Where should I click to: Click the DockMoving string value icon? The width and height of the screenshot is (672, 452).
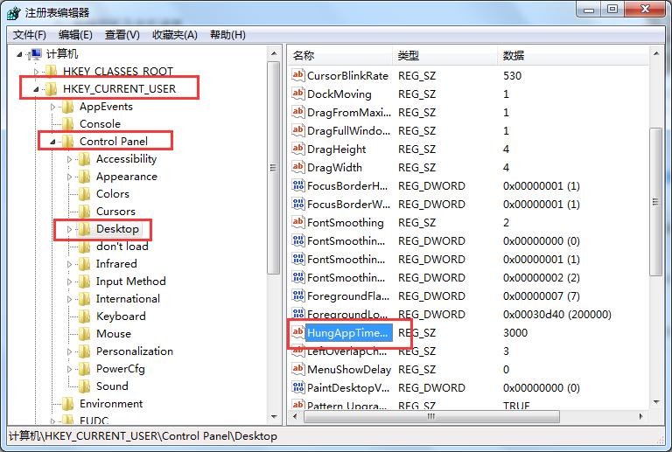click(297, 94)
